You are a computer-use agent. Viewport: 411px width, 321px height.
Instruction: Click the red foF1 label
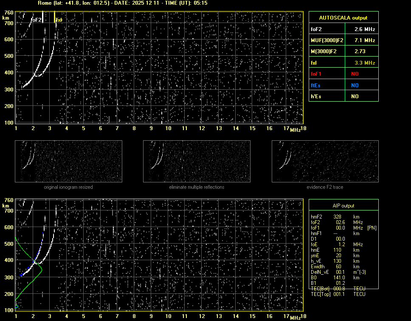(317, 74)
